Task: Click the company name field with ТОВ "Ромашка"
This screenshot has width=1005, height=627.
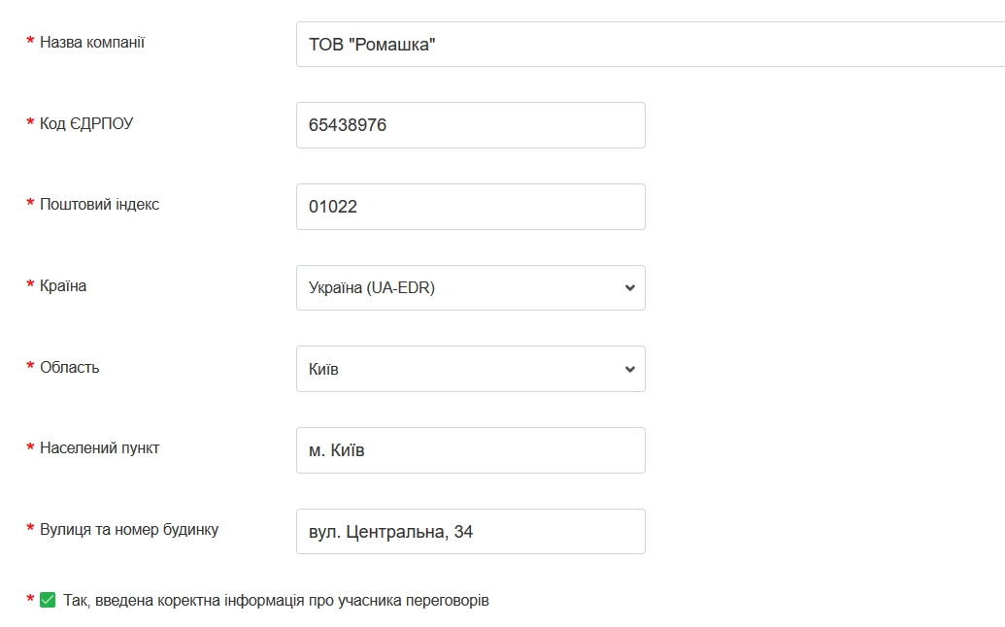Action: point(649,45)
